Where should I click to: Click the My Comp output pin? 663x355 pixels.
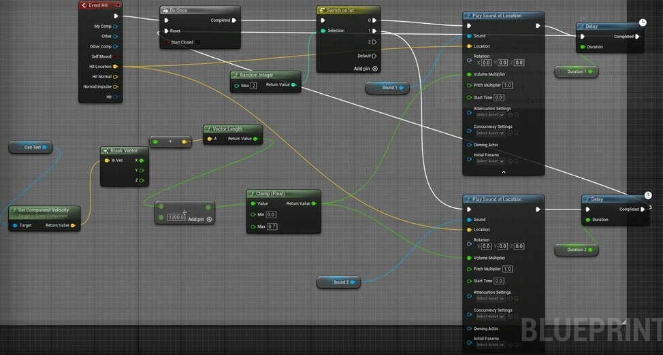pyautogui.click(x=116, y=27)
